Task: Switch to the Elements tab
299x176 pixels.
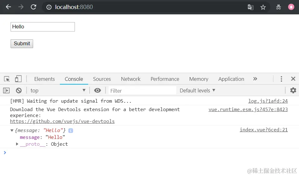Action: tap(44, 79)
